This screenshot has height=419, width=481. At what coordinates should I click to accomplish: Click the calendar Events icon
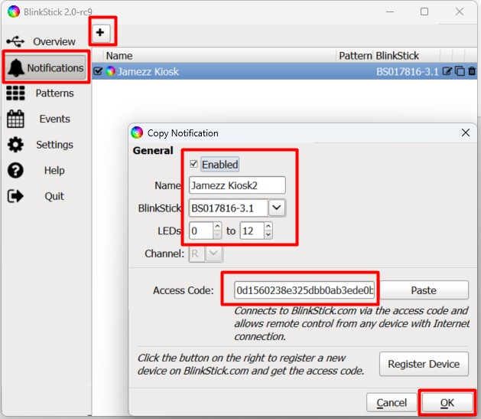[15, 119]
